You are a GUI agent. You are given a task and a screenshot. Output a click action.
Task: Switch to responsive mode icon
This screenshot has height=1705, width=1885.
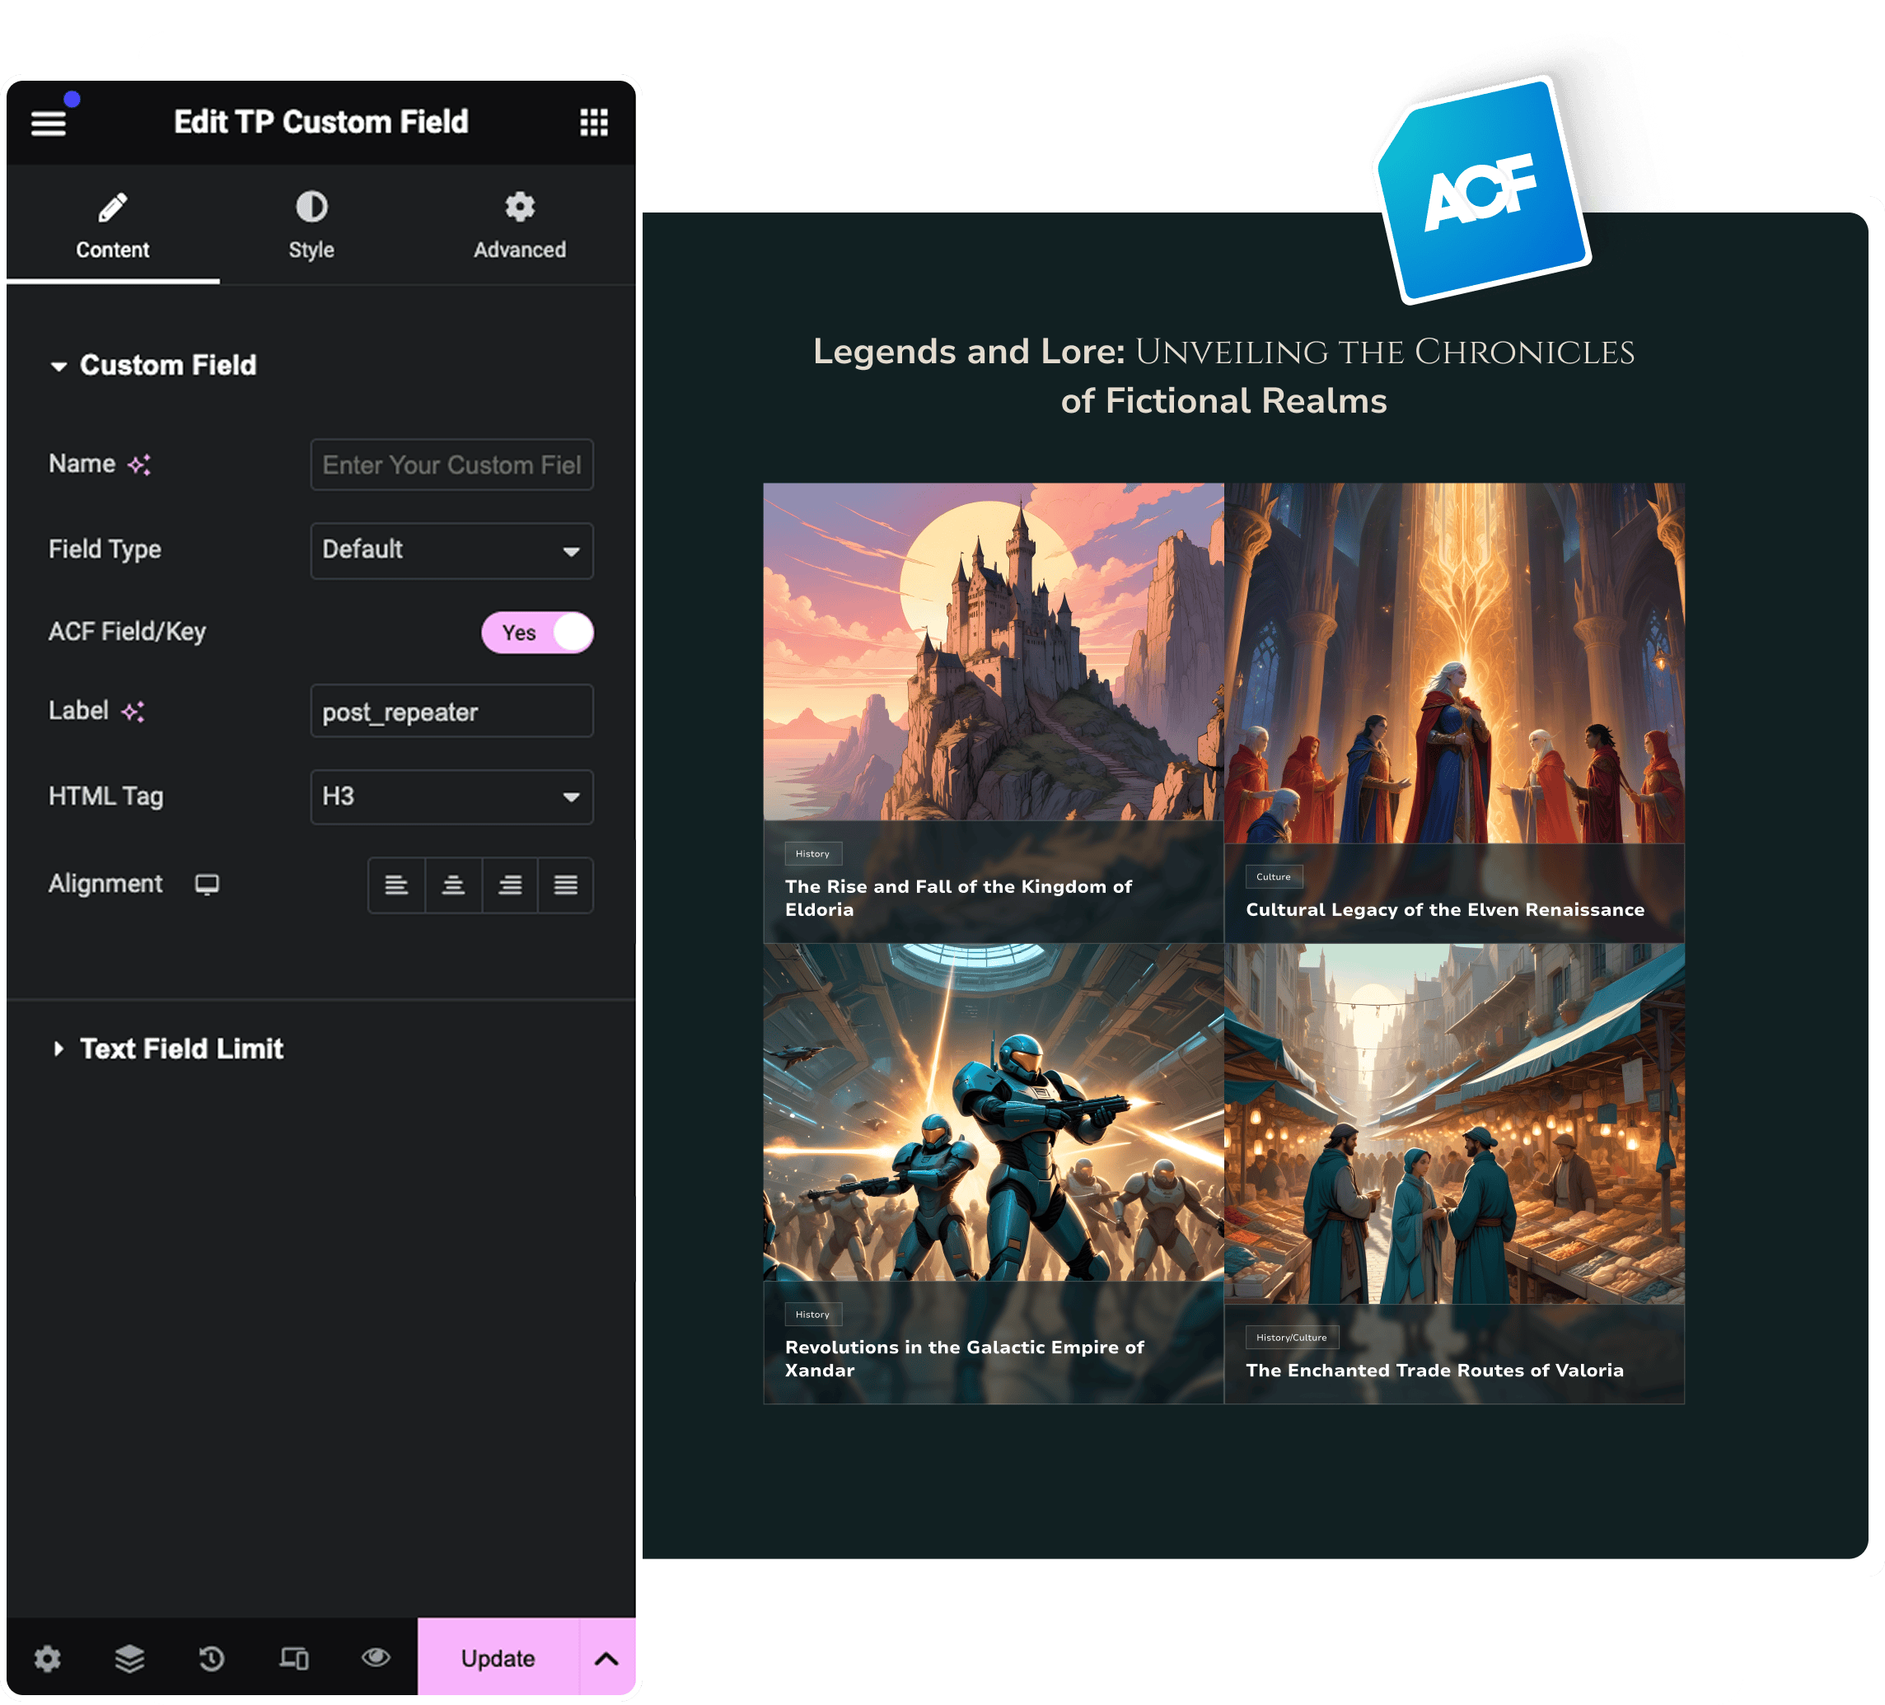(x=293, y=1658)
